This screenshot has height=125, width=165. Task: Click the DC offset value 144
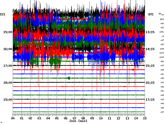point(162,49)
